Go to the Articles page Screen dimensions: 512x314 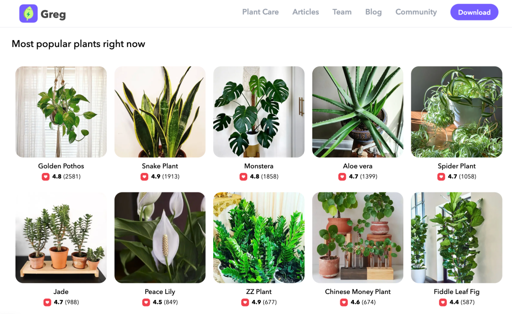(305, 12)
